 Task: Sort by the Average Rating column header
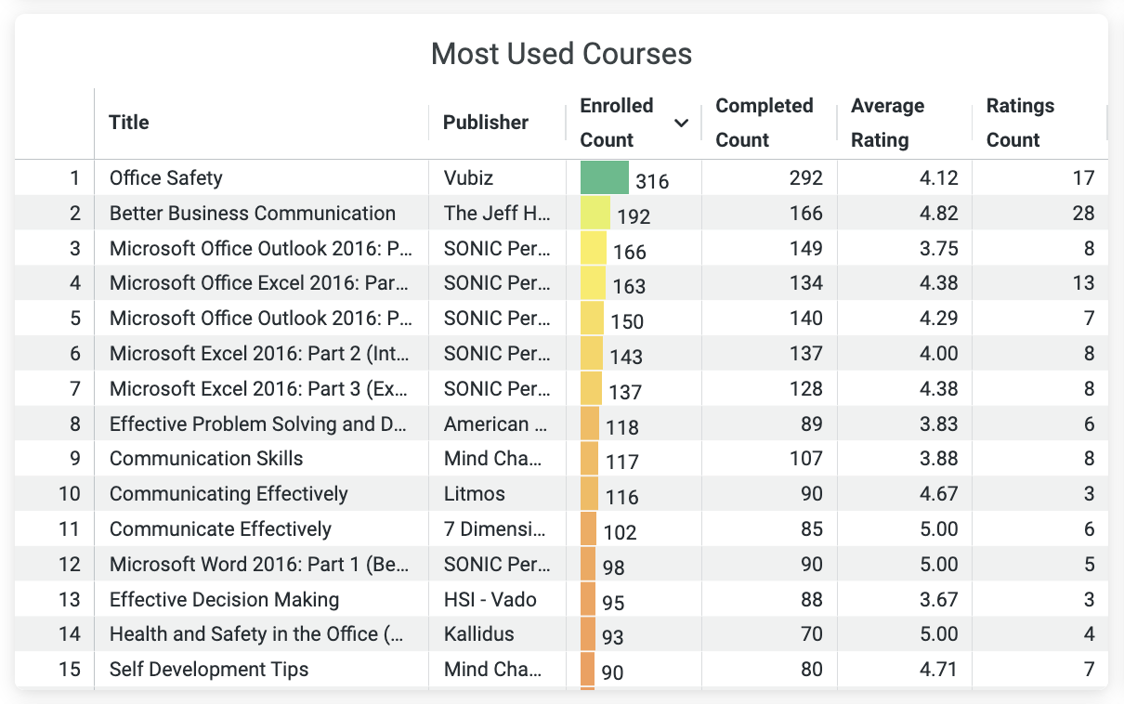[x=887, y=123]
